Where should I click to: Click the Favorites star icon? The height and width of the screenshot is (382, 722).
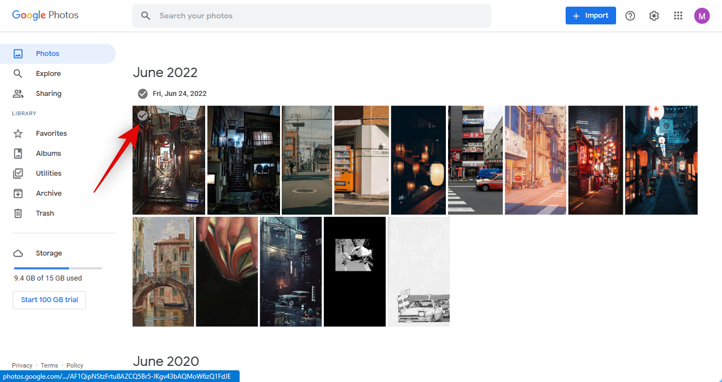[18, 134]
